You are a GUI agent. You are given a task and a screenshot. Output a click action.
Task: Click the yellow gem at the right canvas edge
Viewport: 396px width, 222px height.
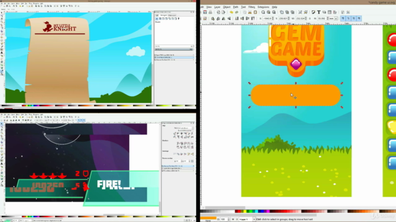click(x=392, y=126)
